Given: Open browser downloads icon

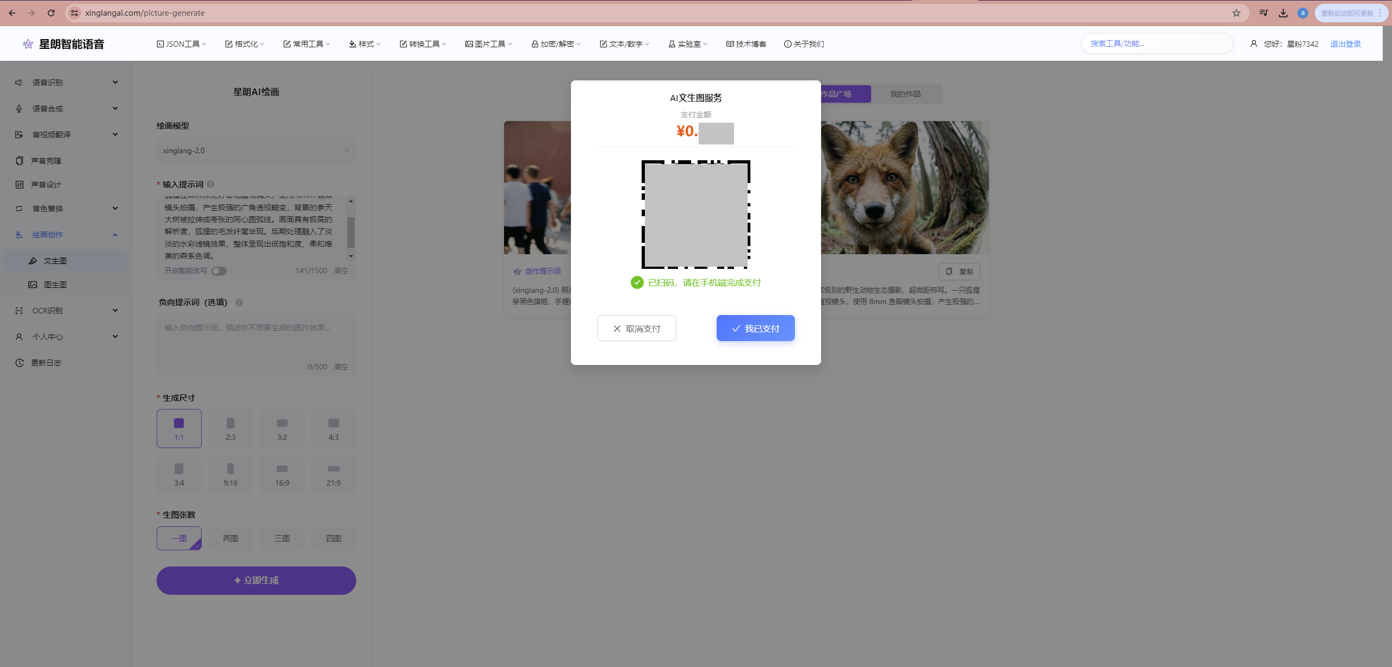Looking at the screenshot, I should (1283, 13).
